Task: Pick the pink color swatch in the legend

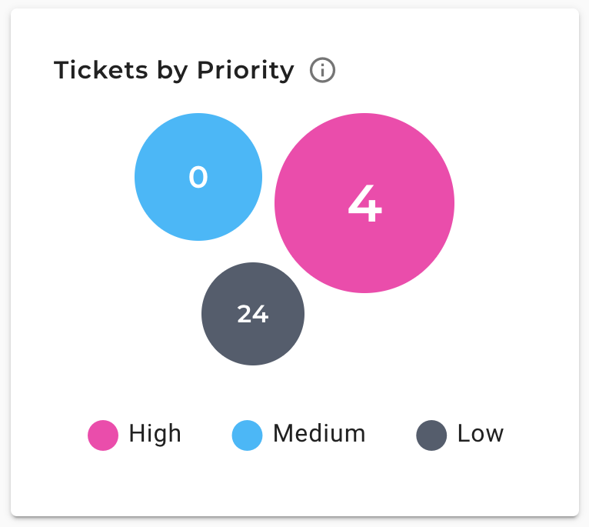Action: pyautogui.click(x=103, y=435)
